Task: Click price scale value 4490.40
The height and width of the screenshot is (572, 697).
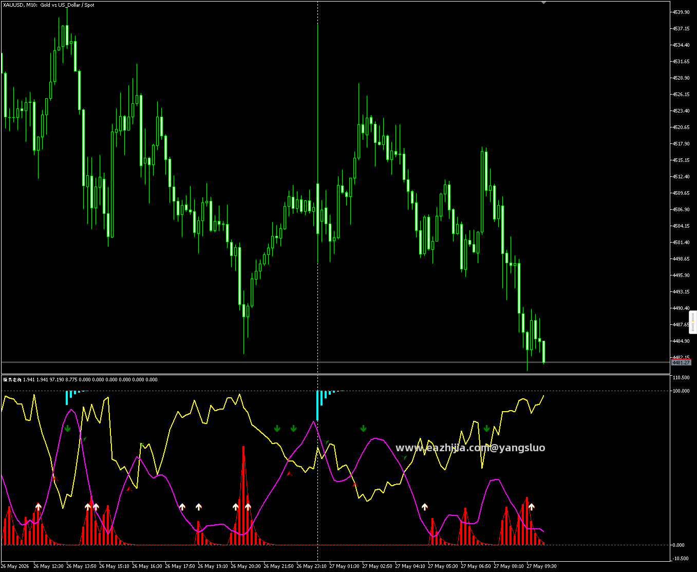Action: 681,308
